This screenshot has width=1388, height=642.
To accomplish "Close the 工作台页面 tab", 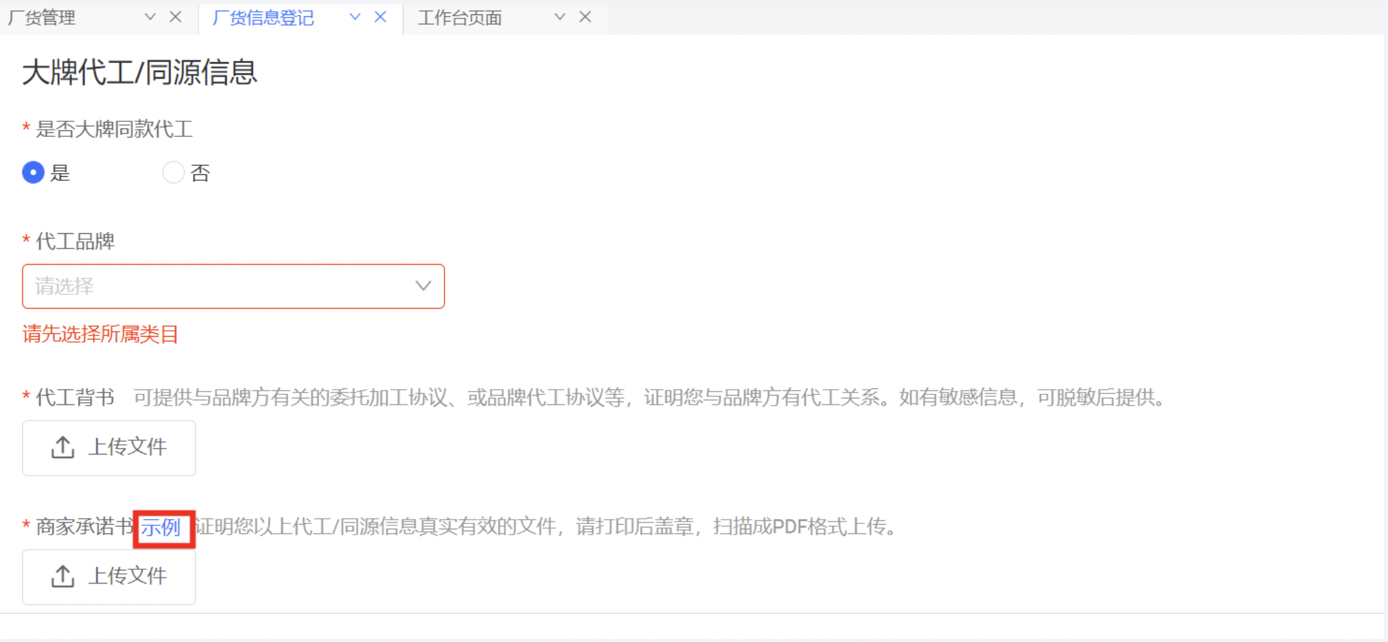I will [x=585, y=17].
